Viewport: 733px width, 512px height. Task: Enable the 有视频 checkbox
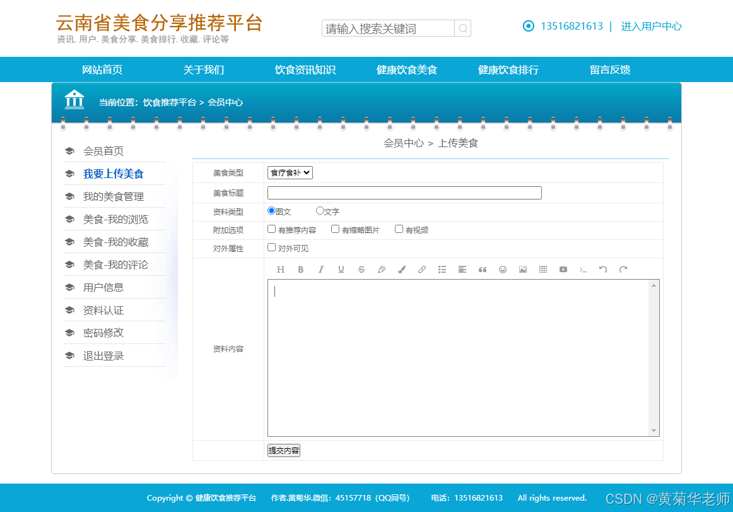coord(398,229)
